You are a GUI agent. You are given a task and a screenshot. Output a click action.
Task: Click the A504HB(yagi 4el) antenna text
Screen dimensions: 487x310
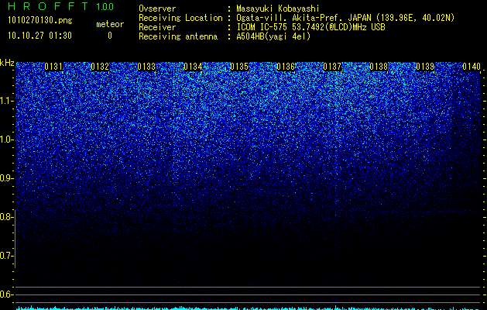click(273, 36)
